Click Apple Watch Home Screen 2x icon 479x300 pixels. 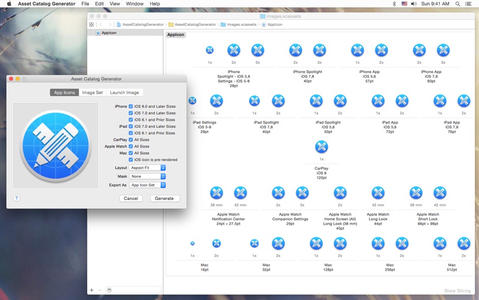(x=340, y=193)
